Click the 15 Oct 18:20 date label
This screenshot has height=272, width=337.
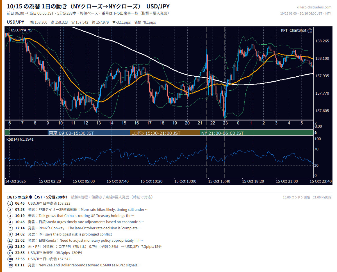(x=253, y=181)
